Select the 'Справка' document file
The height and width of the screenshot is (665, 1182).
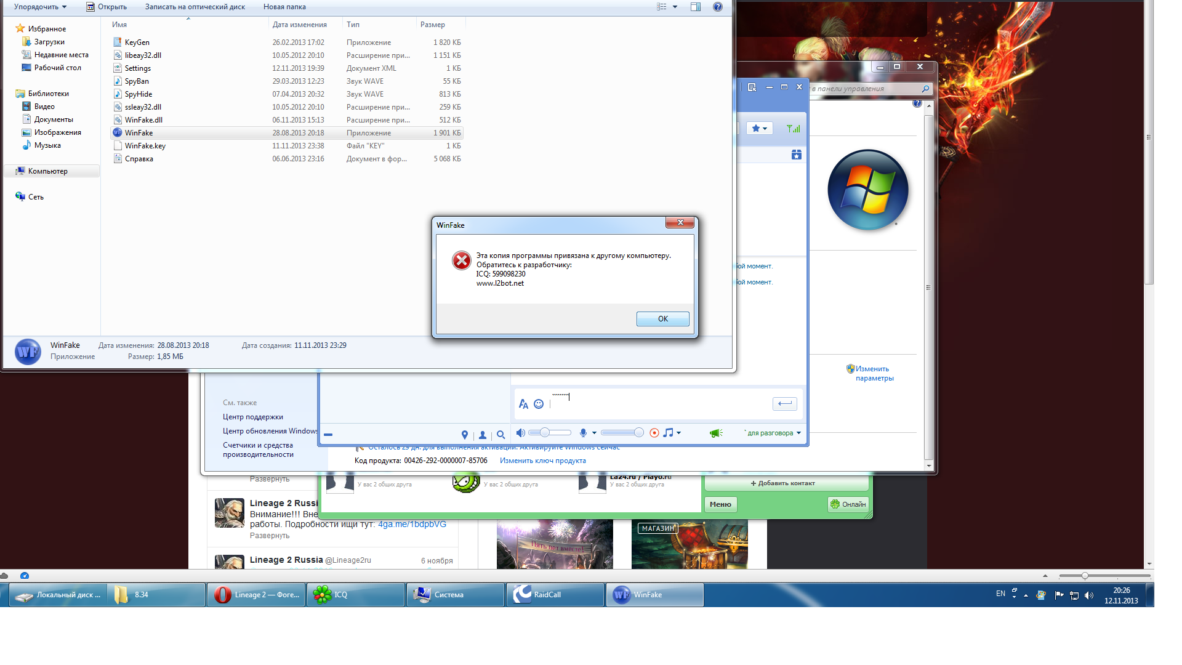click(286, 159)
